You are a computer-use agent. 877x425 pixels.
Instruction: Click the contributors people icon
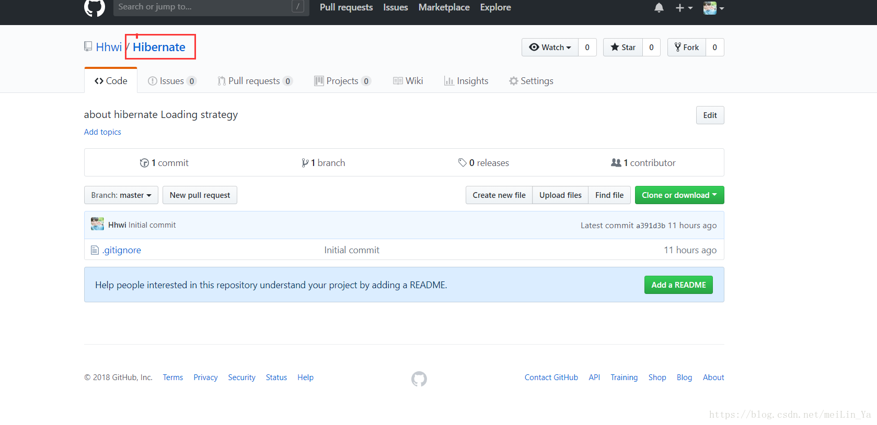616,163
